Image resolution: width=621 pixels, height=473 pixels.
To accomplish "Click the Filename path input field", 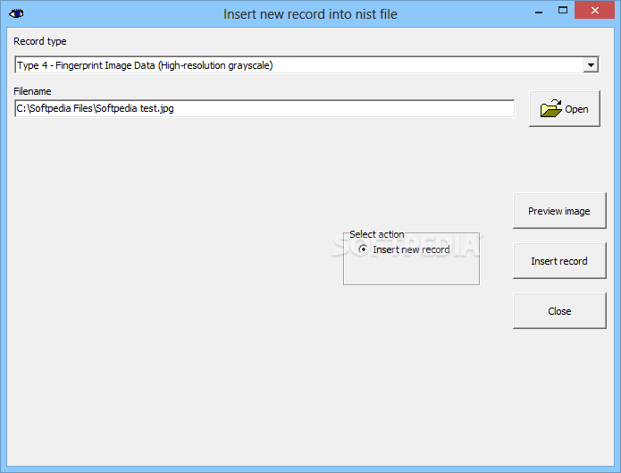I will [x=264, y=108].
